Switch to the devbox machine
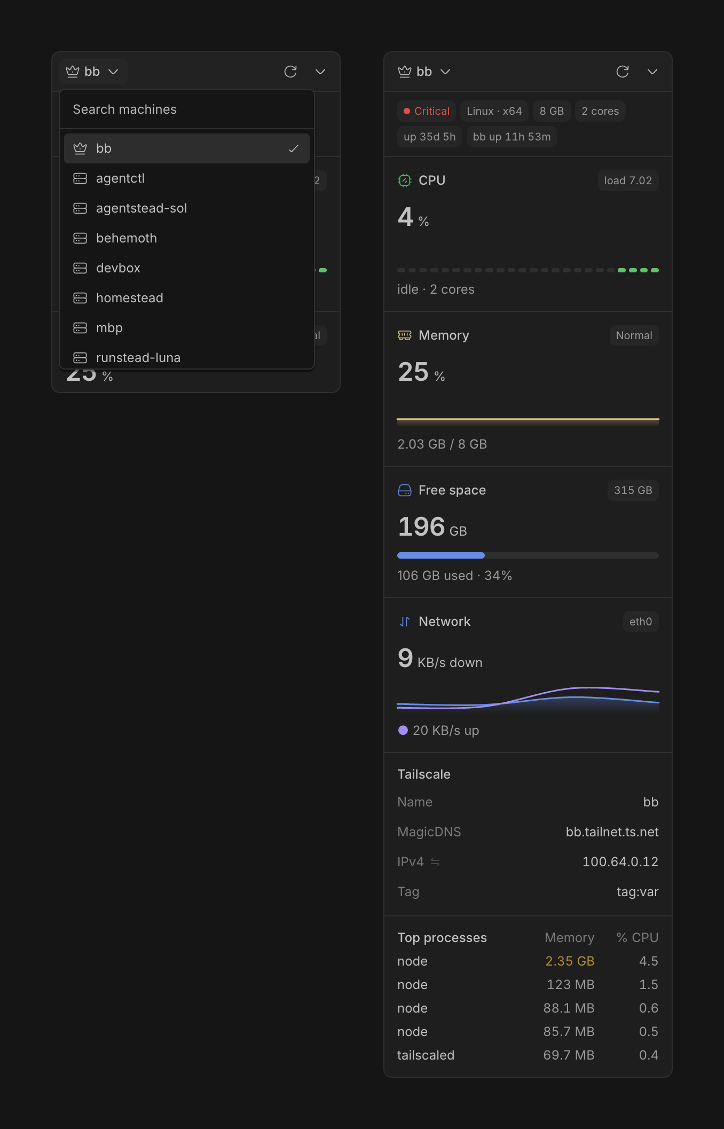 click(187, 268)
